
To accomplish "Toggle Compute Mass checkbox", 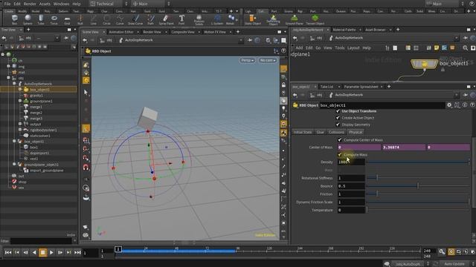I will (x=340, y=155).
